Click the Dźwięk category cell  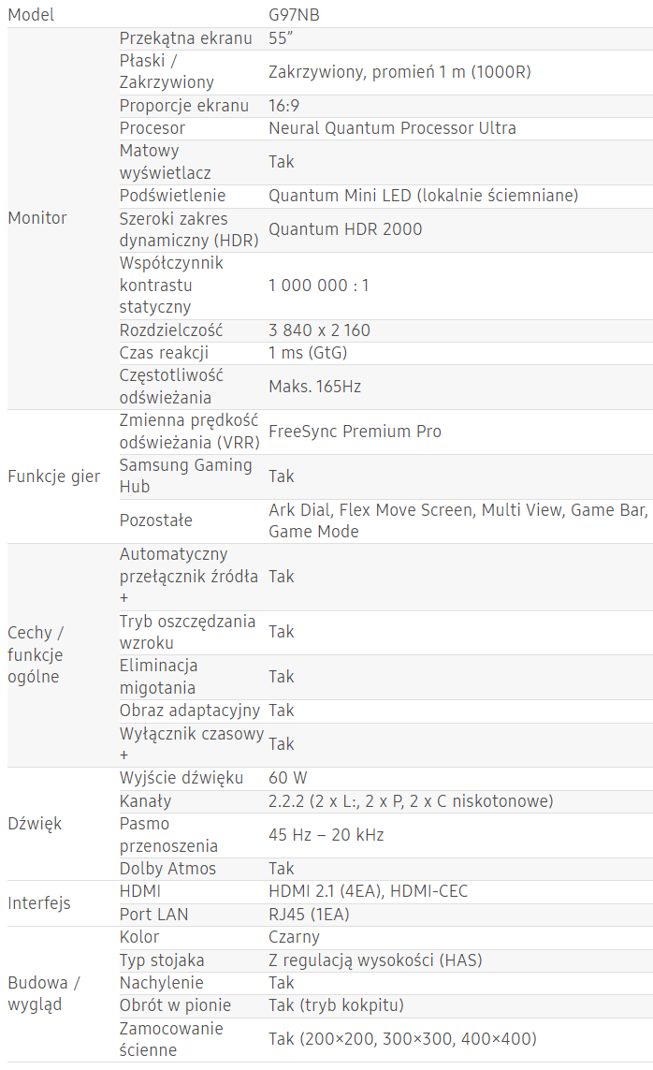[35, 824]
